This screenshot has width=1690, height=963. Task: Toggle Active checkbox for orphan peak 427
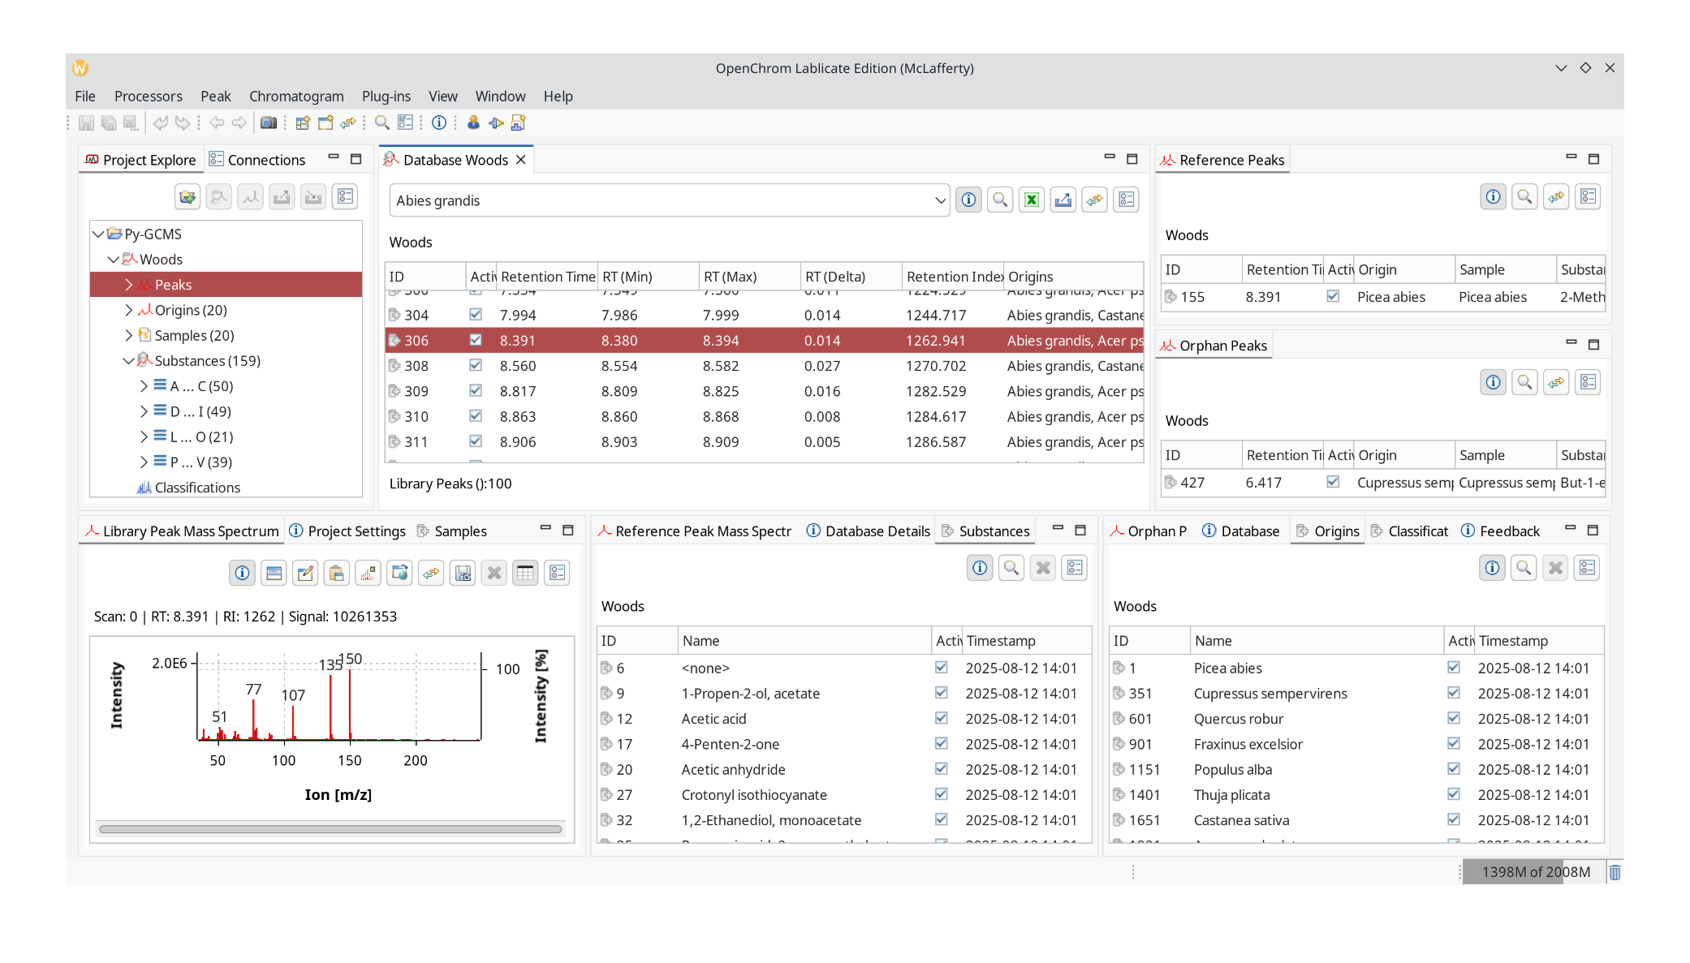[x=1333, y=483]
